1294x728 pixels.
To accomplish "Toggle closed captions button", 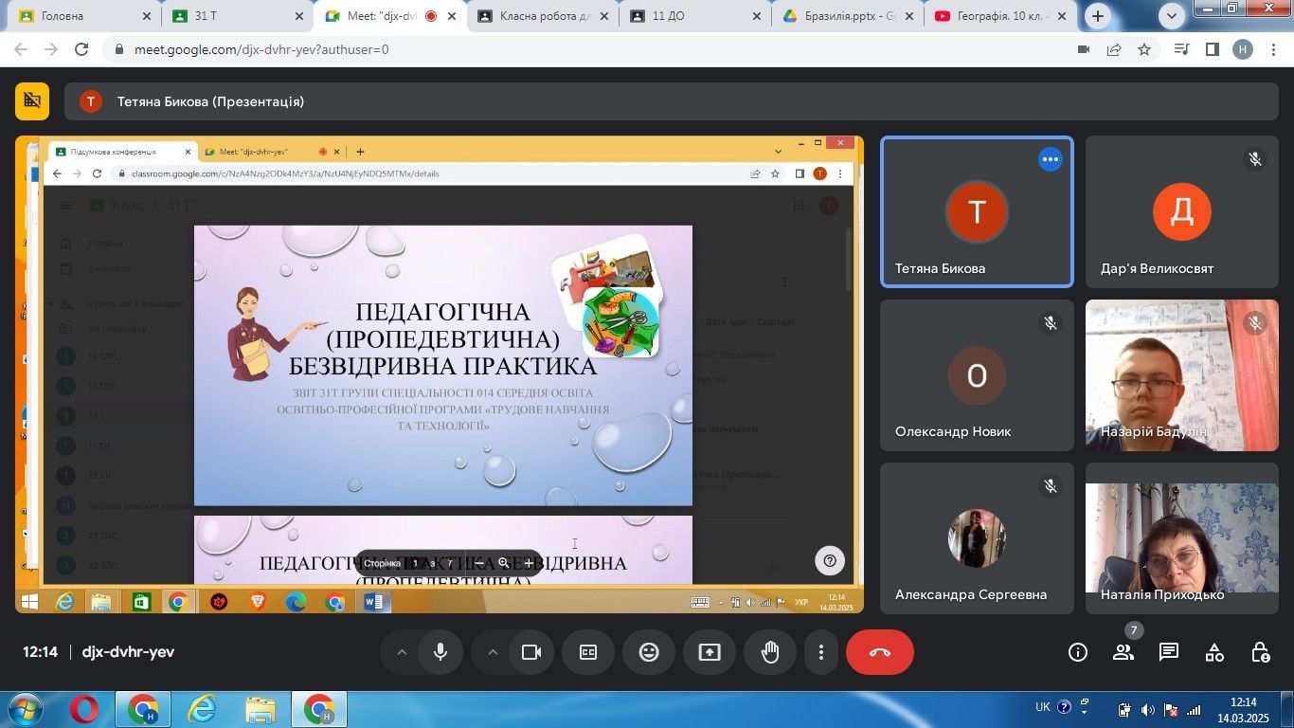I will pos(588,652).
